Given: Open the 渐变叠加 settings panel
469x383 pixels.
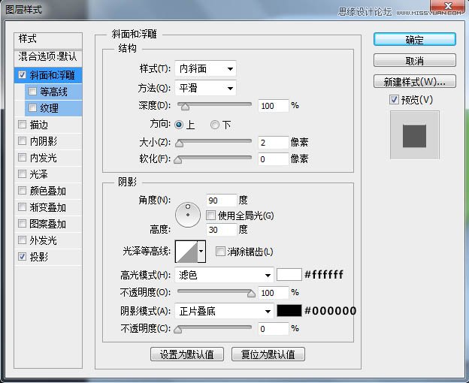Looking at the screenshot, I should (x=48, y=207).
